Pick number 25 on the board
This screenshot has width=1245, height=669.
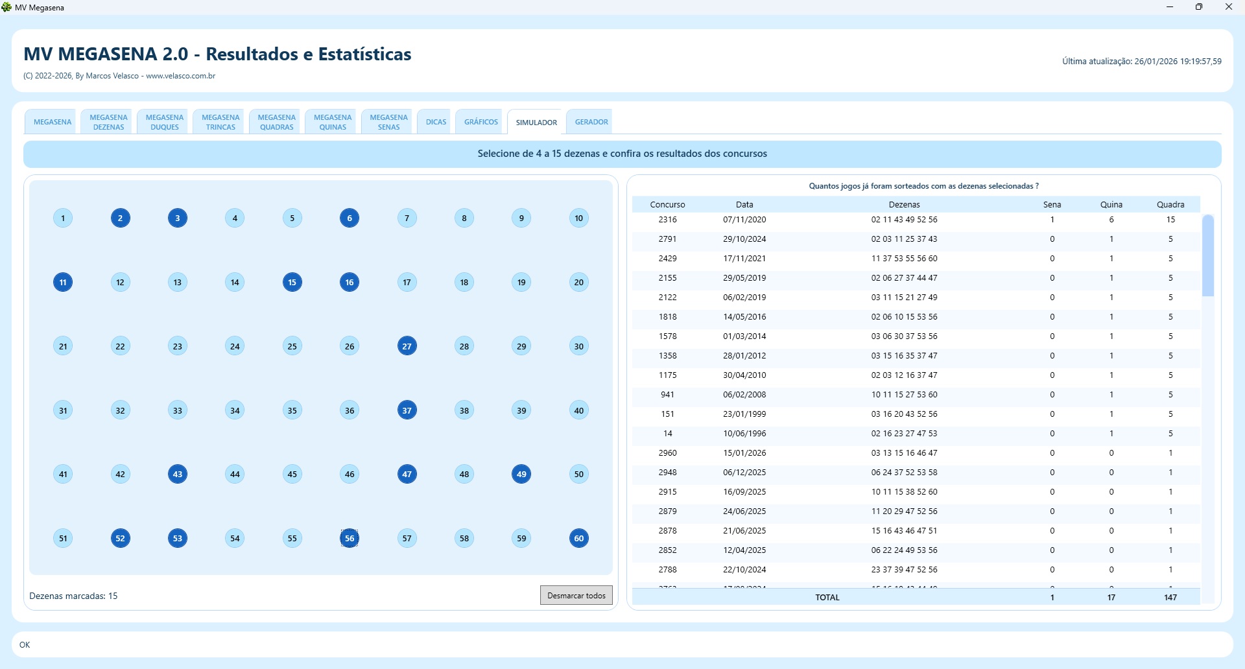[x=292, y=346]
